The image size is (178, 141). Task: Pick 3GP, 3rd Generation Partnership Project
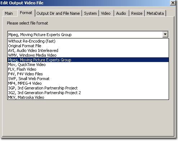coord(88,88)
